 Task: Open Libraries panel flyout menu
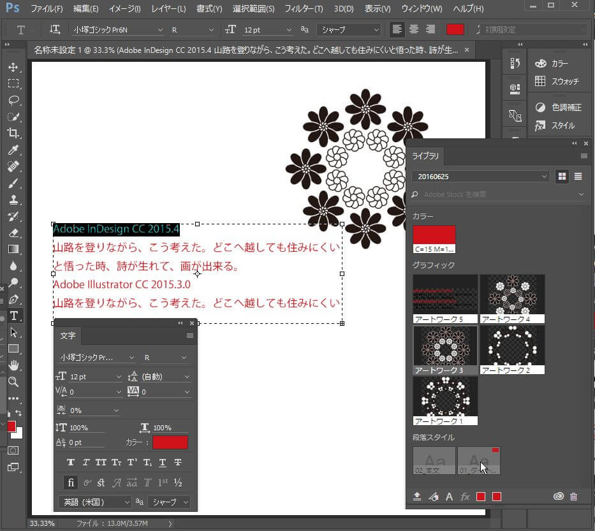pyautogui.click(x=584, y=156)
